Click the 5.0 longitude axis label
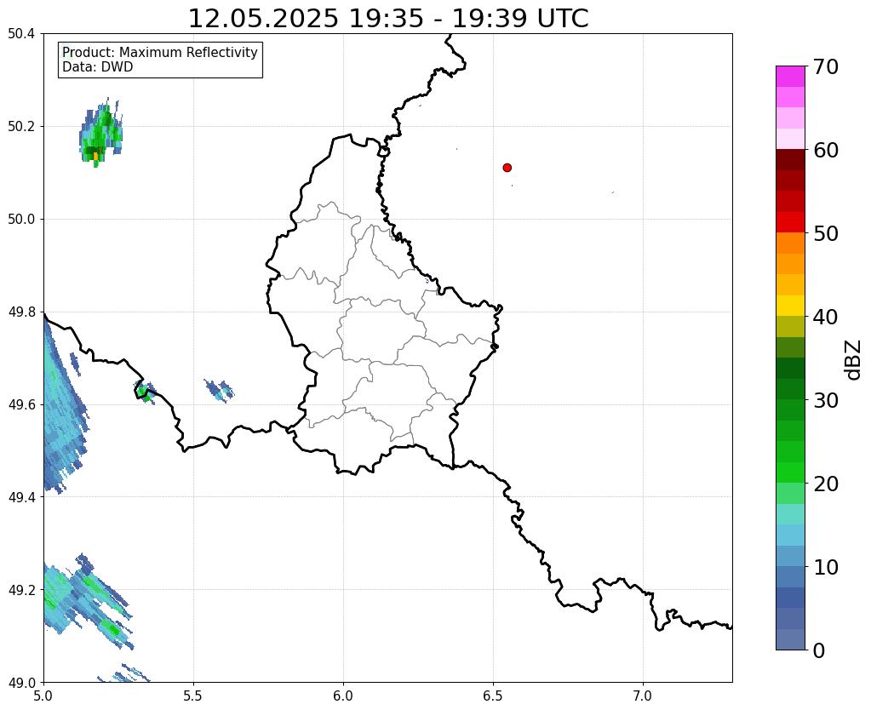 pyautogui.click(x=43, y=696)
